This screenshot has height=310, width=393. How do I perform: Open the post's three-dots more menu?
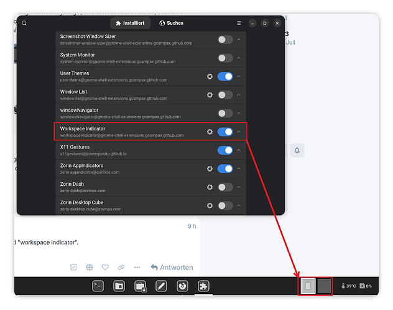pos(137,267)
